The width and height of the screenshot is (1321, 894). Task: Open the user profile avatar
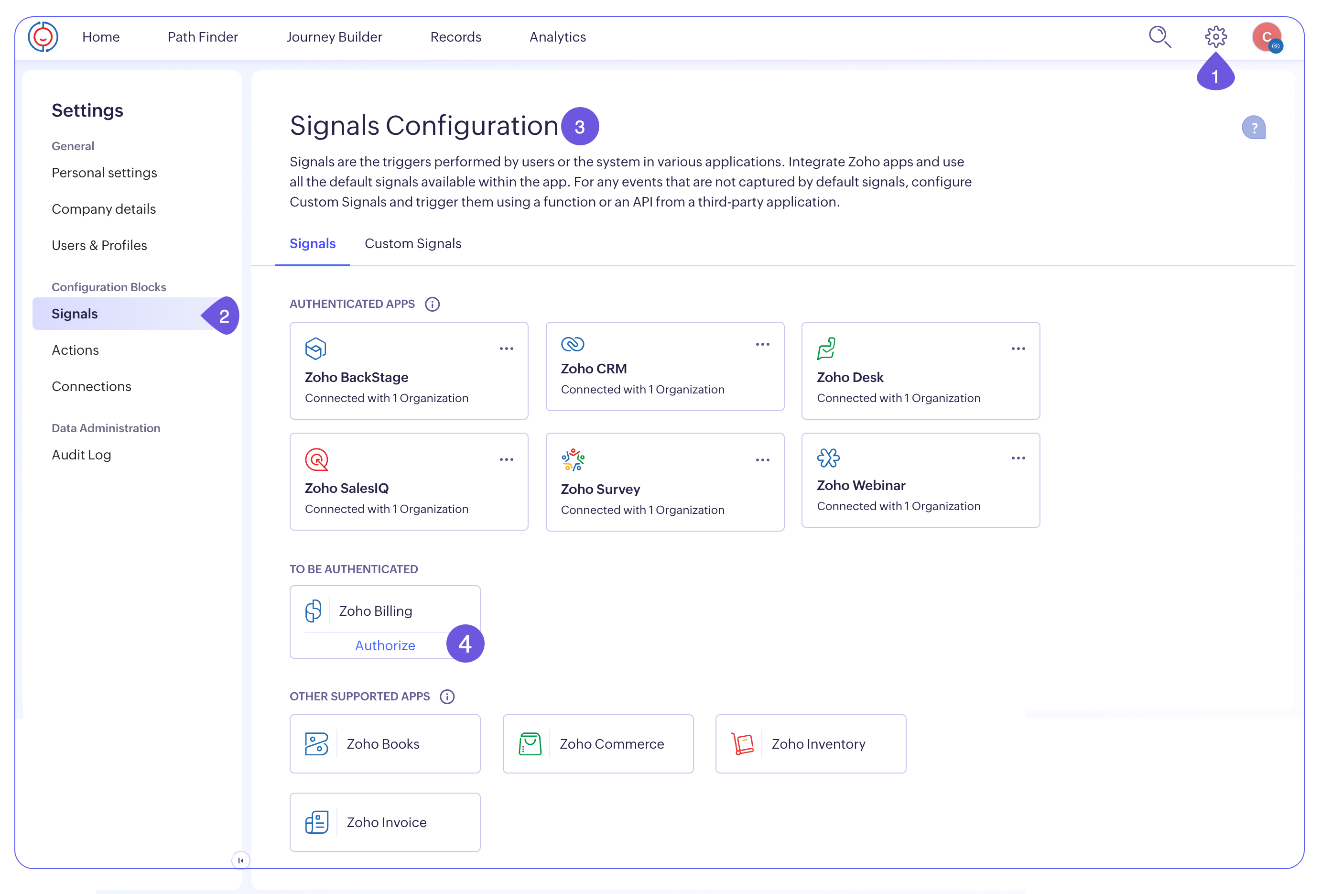(x=1267, y=37)
